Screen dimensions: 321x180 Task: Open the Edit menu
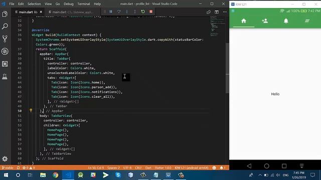pos(21,4)
